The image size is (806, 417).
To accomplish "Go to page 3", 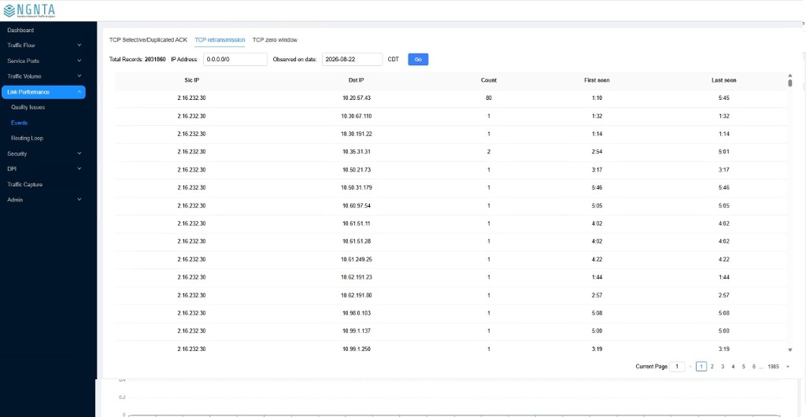I will tap(723, 366).
